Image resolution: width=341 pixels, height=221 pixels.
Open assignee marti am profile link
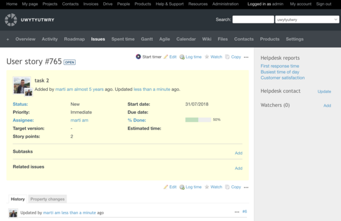tap(80, 120)
